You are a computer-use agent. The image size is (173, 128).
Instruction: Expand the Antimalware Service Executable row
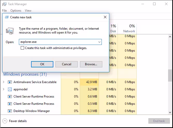coord(3,82)
